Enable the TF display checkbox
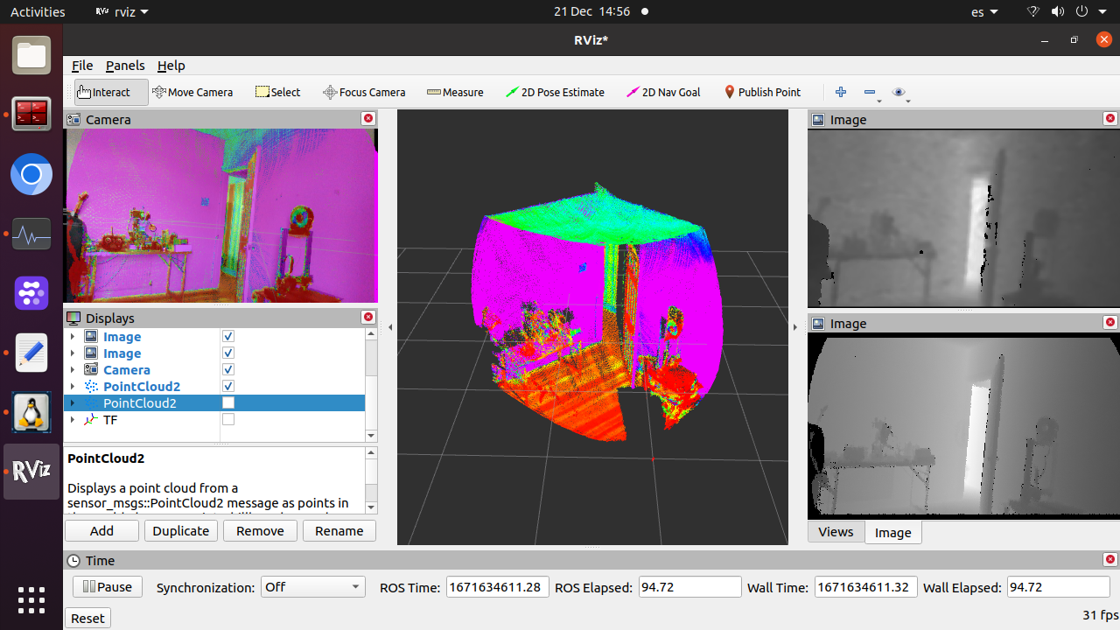 tap(228, 420)
